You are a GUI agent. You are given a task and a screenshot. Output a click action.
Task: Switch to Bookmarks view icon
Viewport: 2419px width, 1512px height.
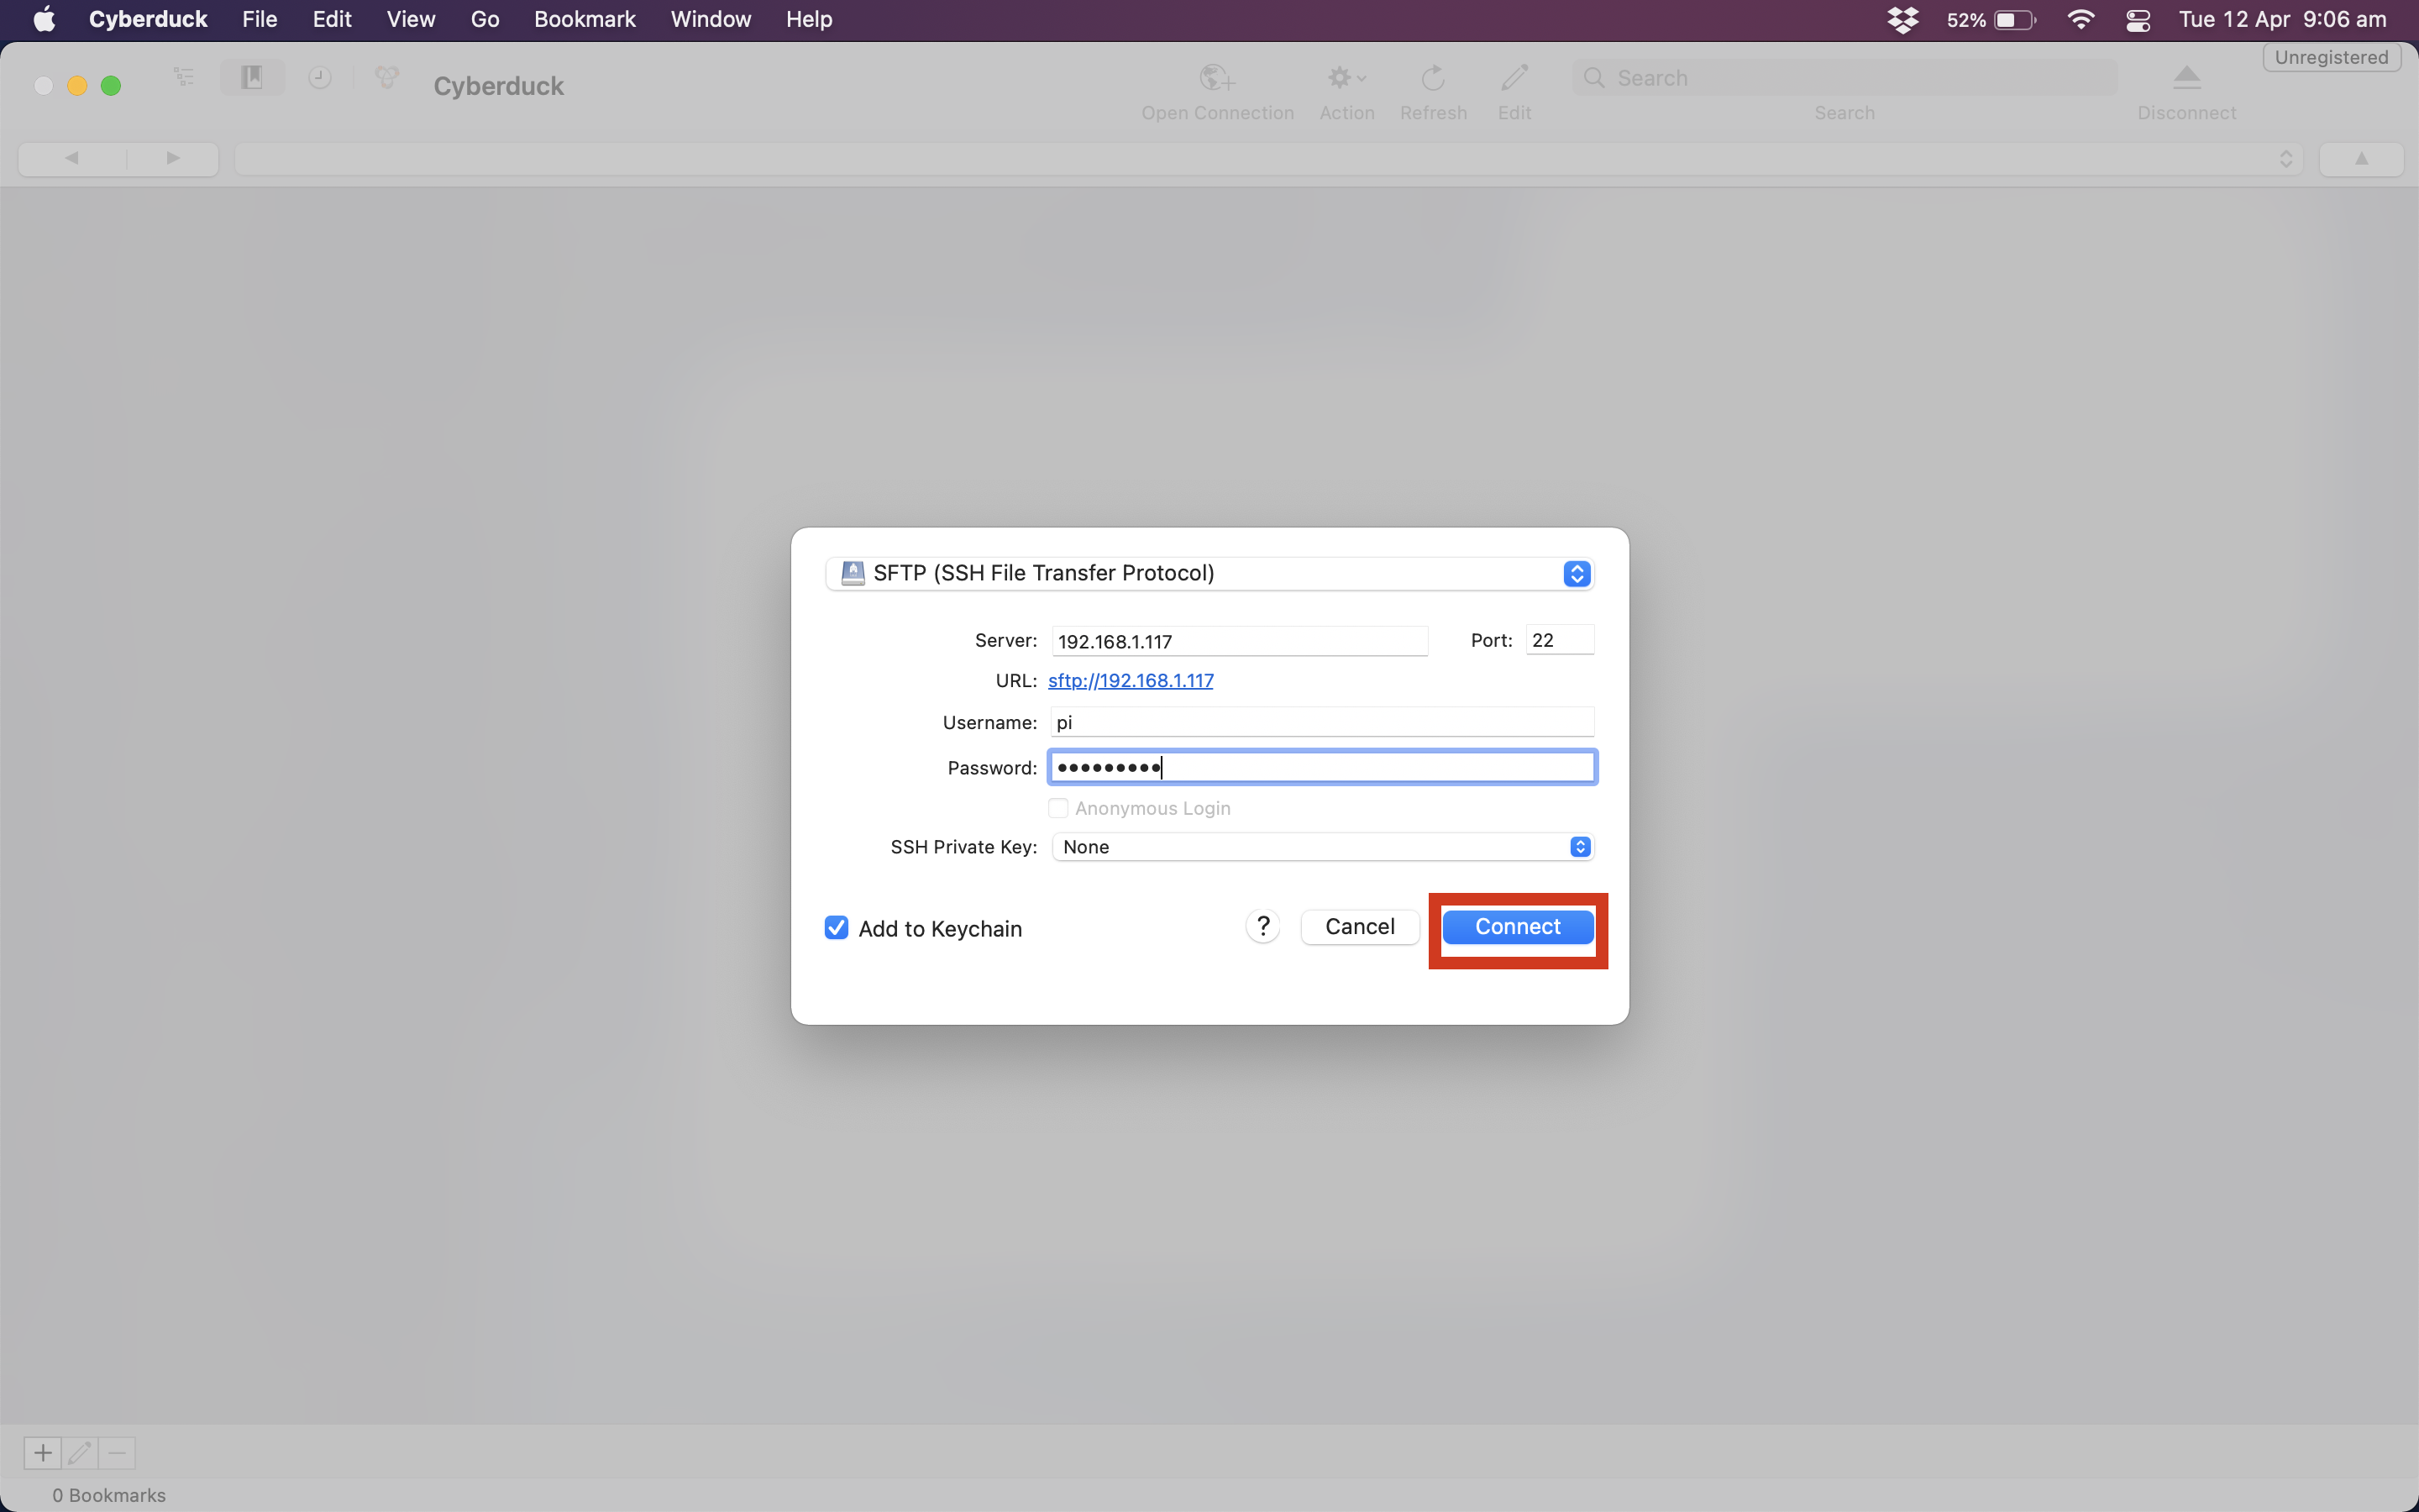click(252, 77)
